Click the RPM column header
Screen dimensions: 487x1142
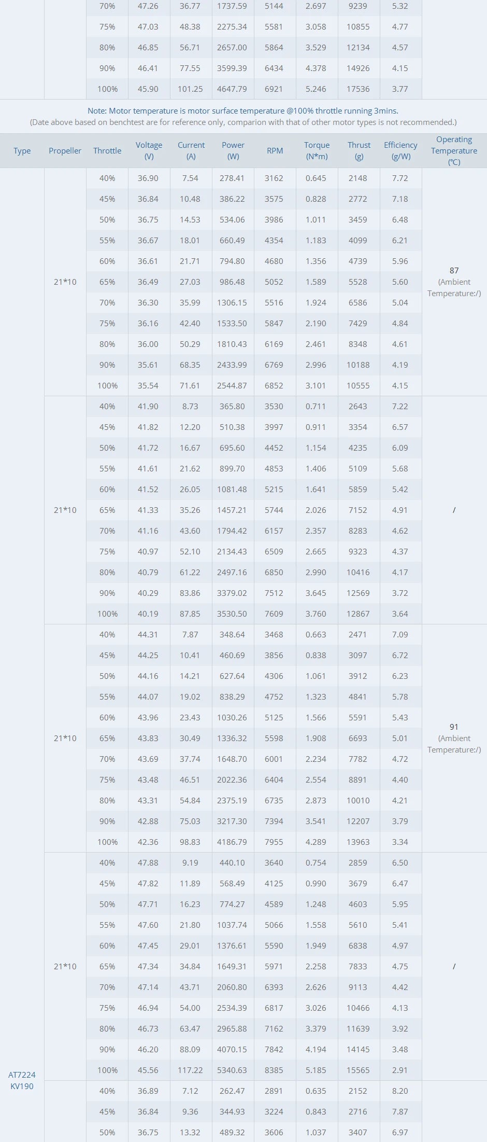275,151
